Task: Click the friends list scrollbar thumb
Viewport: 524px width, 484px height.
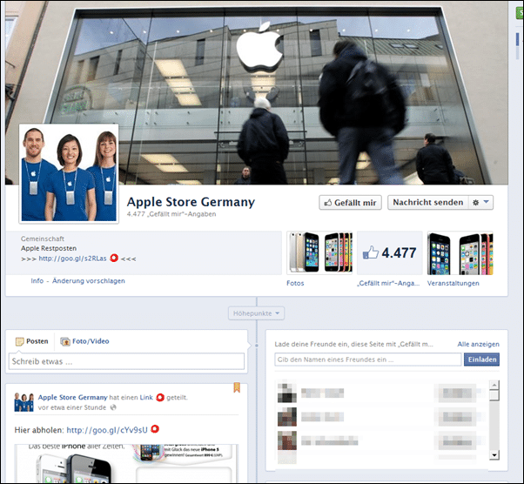Action: [494, 395]
